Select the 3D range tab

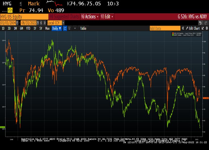(x=9, y=28)
